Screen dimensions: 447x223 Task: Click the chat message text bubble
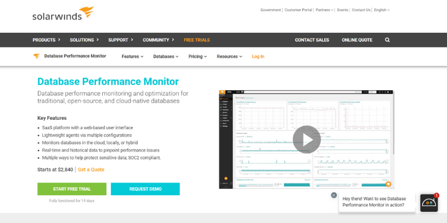(x=377, y=202)
